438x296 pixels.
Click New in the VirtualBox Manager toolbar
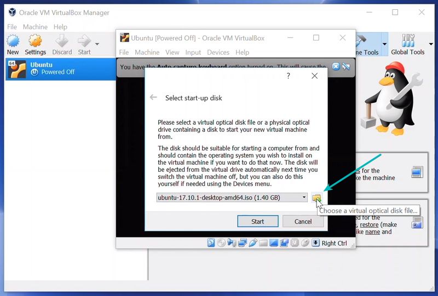click(13, 44)
